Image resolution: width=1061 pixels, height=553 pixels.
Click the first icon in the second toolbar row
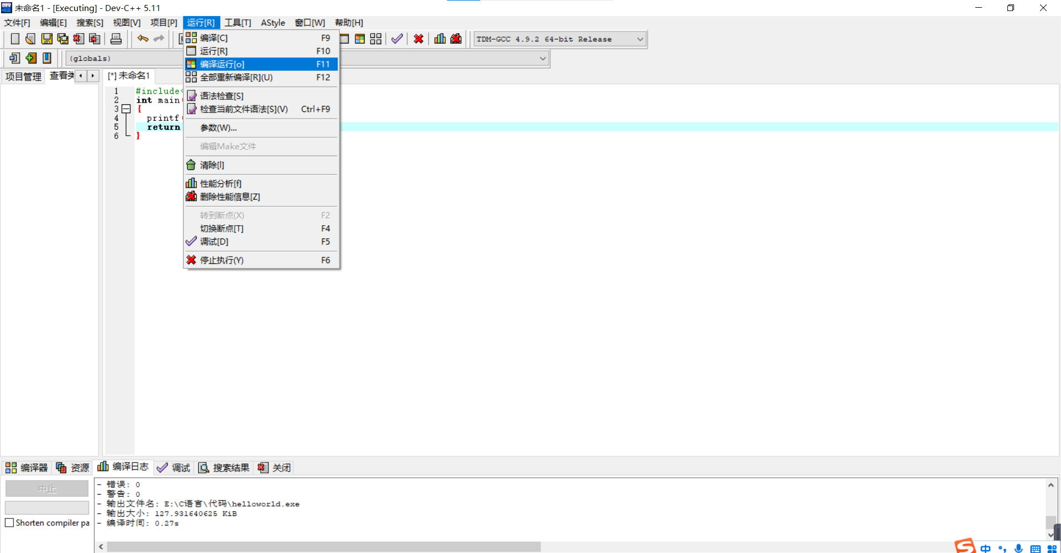point(15,58)
